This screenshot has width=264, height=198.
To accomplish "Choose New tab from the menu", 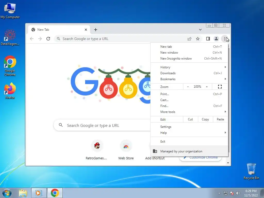I will point(189,47).
